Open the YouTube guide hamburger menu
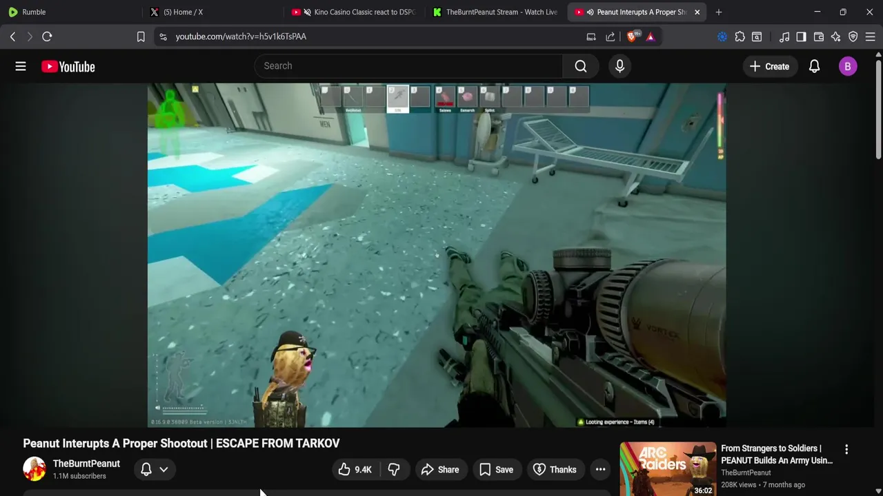The height and width of the screenshot is (496, 883). click(x=21, y=66)
